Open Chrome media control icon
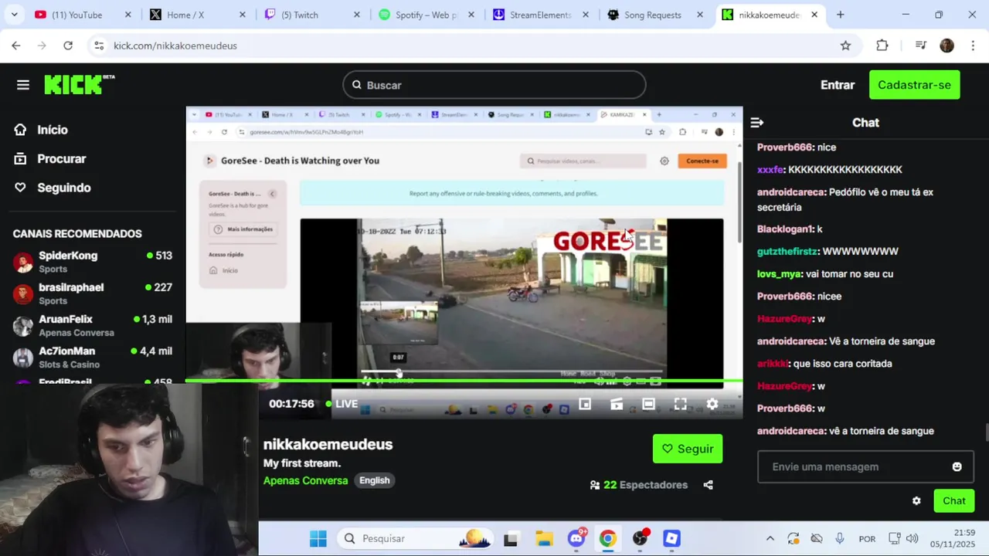 click(x=920, y=46)
